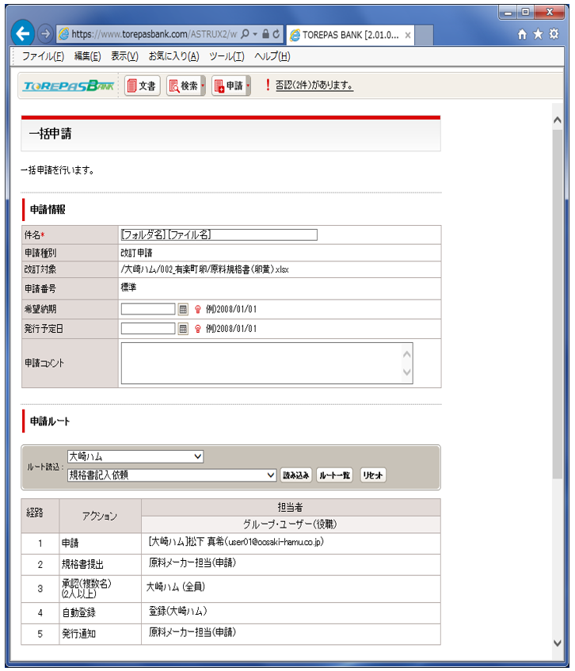575x671 pixels.
Task: Click comment box scroll up arrow
Action: [407, 354]
